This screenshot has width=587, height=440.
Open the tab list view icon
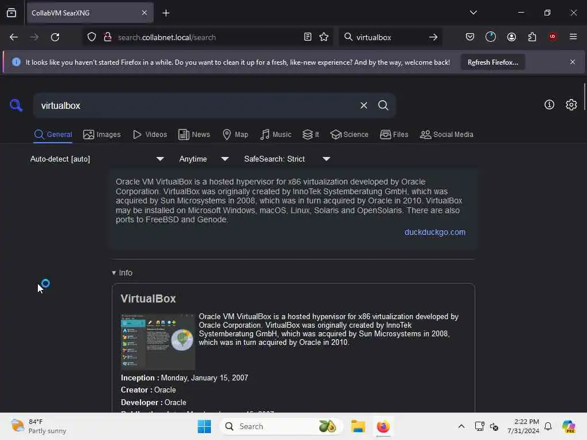coord(11,13)
